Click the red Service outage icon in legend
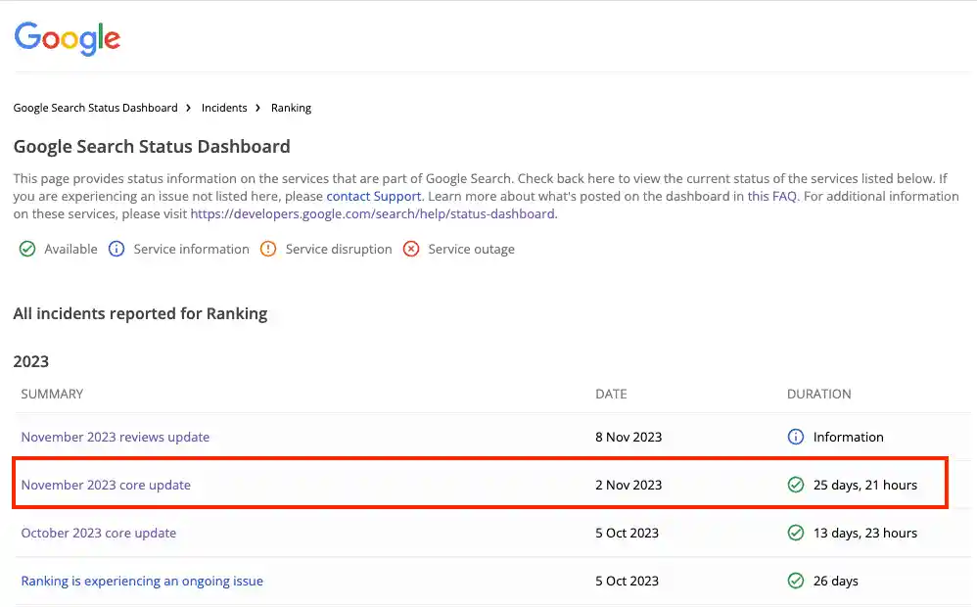This screenshot has height=607, width=977. tap(411, 250)
